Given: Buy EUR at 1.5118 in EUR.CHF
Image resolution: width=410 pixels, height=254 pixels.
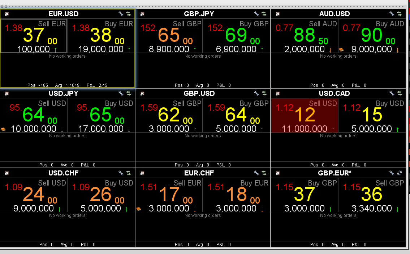Looking at the screenshot, I should point(236,195).
